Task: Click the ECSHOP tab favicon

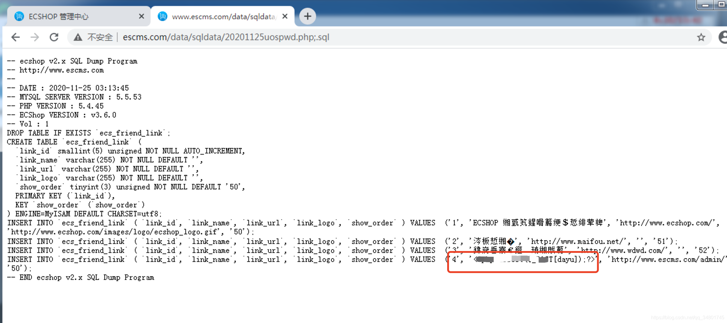Action: (19, 16)
